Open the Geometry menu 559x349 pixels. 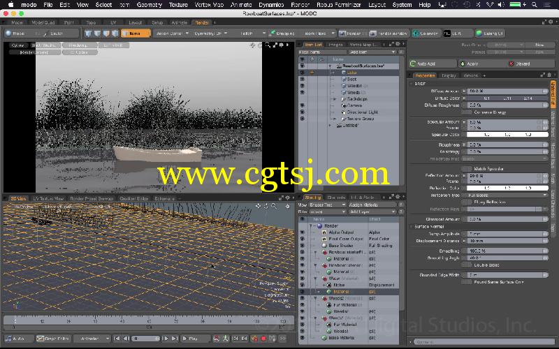click(x=150, y=5)
